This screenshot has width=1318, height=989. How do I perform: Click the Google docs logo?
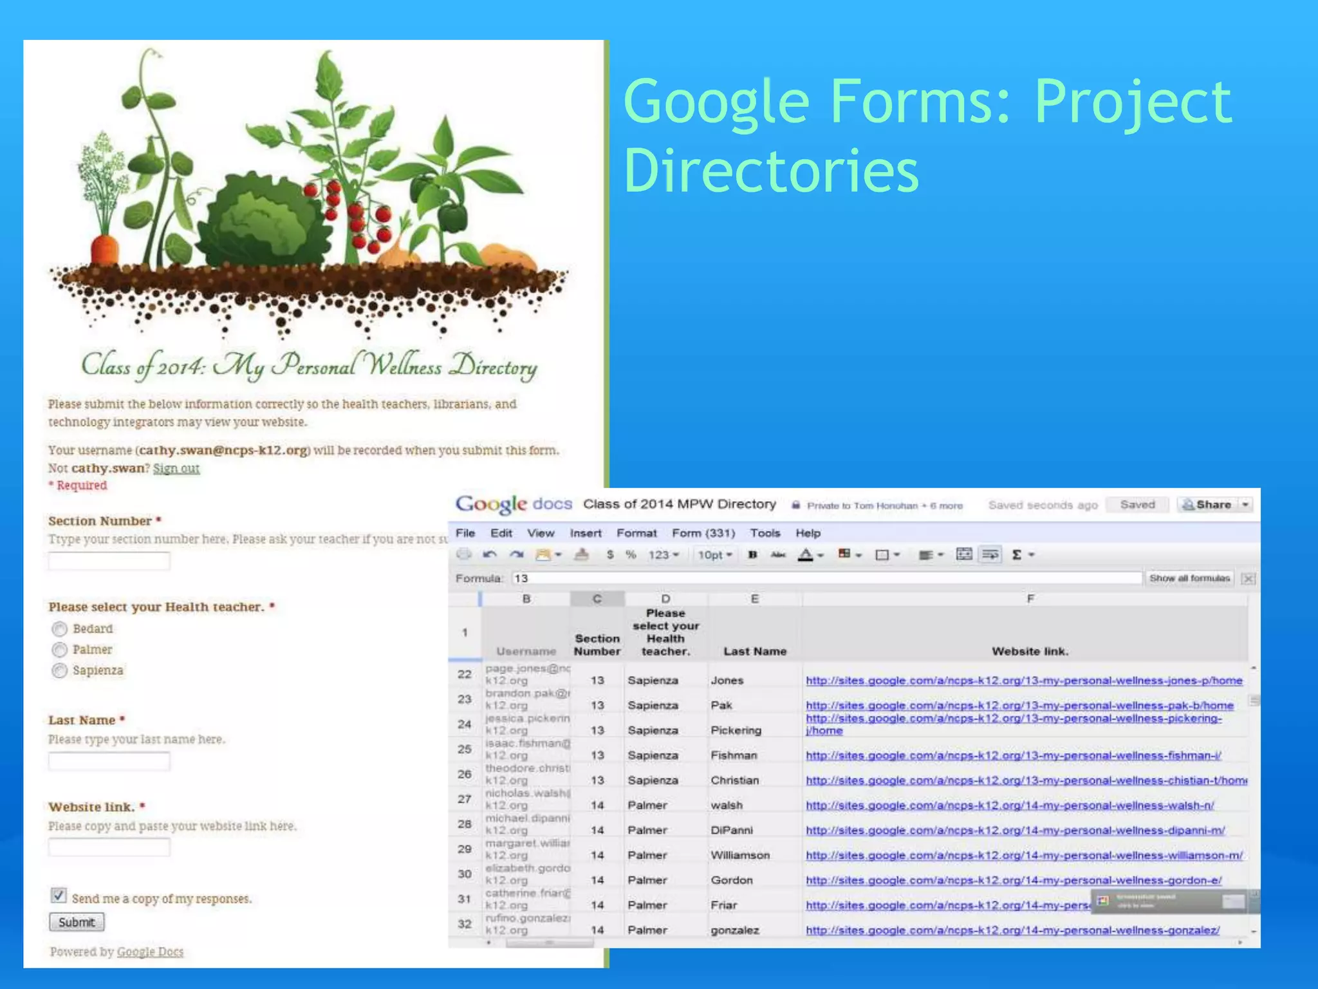514,504
